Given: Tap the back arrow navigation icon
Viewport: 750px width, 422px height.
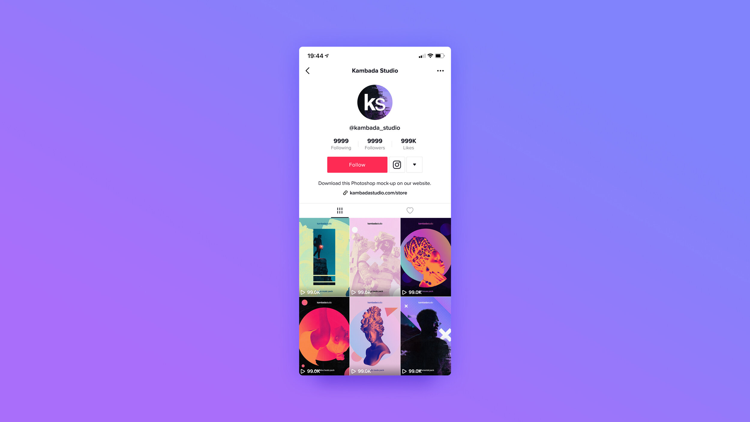Looking at the screenshot, I should 308,71.
